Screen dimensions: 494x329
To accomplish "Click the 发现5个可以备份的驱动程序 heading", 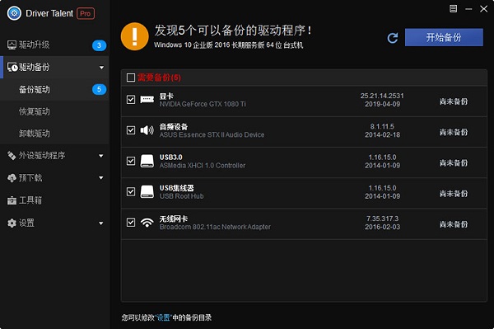I will (233, 31).
